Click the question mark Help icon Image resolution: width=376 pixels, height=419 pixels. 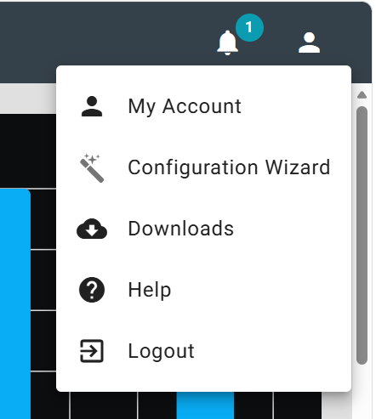coord(92,290)
